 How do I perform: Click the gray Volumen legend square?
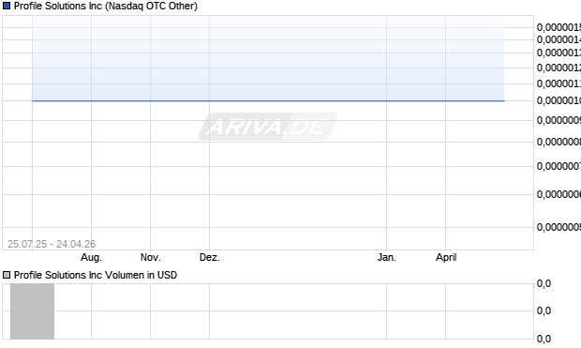(7, 275)
